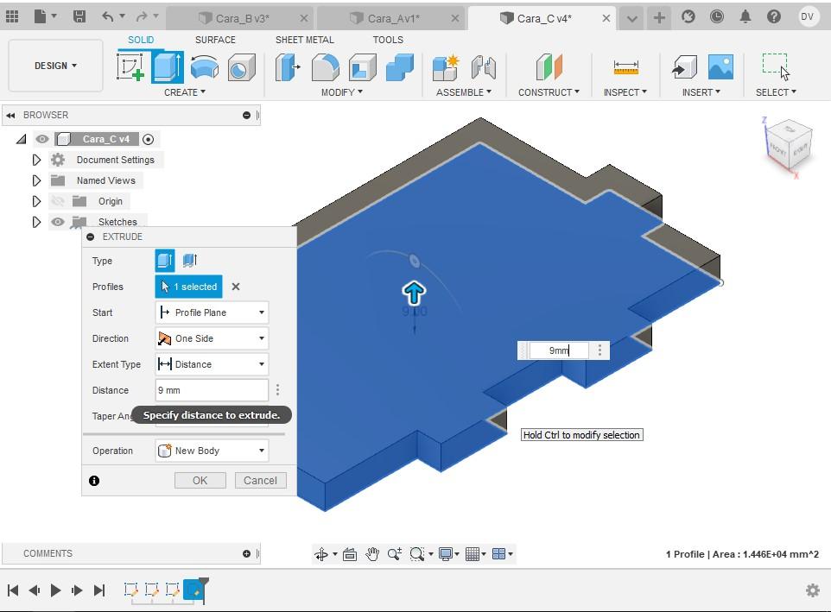Open the DESIGN workspace dropdown
This screenshot has height=612, width=831.
(x=55, y=66)
